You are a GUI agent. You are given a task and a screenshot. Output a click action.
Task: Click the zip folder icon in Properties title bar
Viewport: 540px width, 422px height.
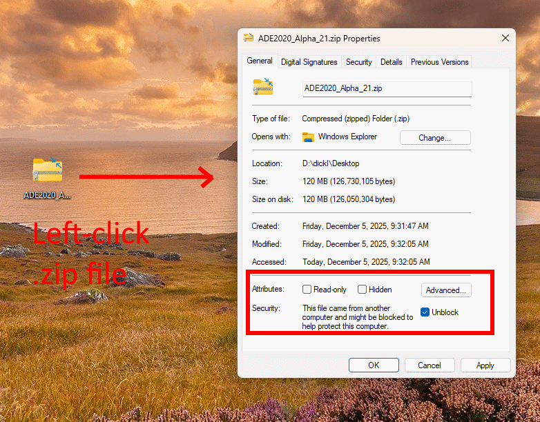(249, 38)
